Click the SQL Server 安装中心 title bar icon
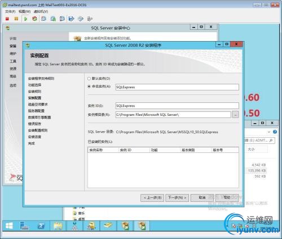The width and height of the screenshot is (282, 239). pyautogui.click(x=7, y=28)
